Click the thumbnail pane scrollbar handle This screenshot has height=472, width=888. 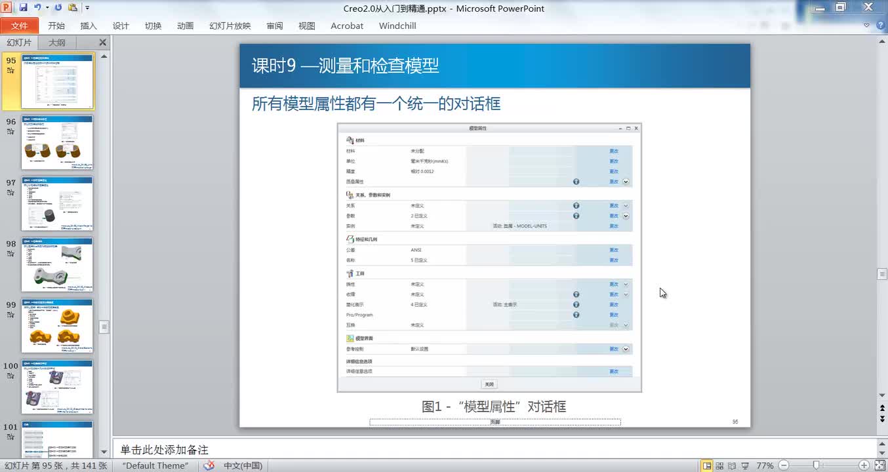point(104,326)
